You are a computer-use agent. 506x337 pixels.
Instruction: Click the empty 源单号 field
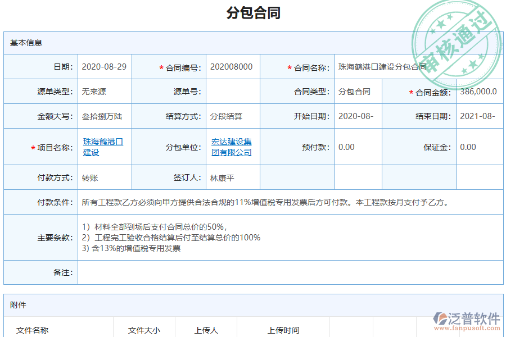(x=232, y=91)
